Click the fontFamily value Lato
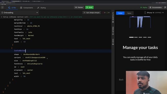Image resolution: width=167 pixels, height=94 pixels. (x=30, y=32)
